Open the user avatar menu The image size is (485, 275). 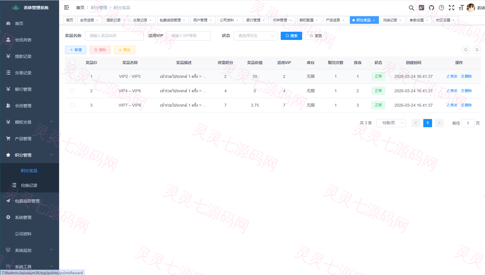point(471,8)
